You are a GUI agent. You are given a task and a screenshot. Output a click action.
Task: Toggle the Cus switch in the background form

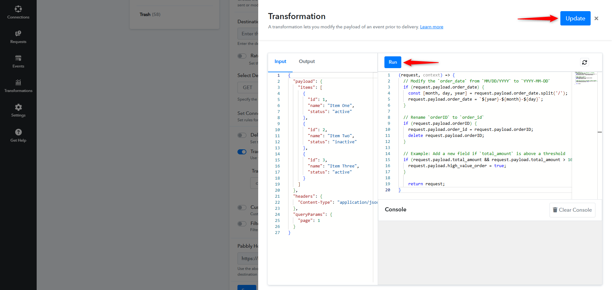pyautogui.click(x=242, y=208)
